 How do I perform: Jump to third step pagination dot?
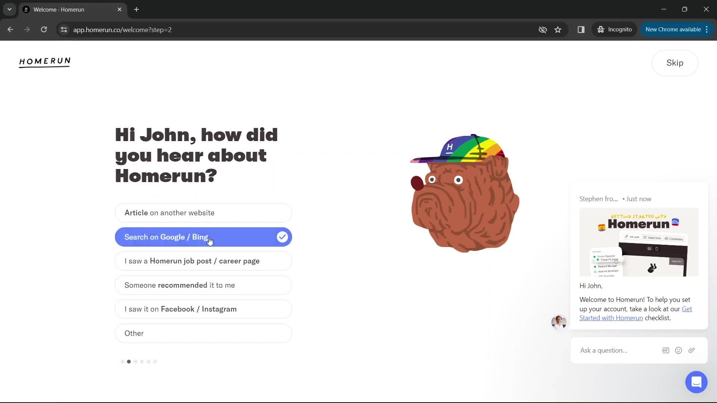136,362
